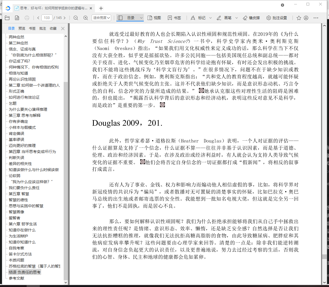Open a new tab with plus button
This screenshot has height=287, width=329.
(101, 8)
